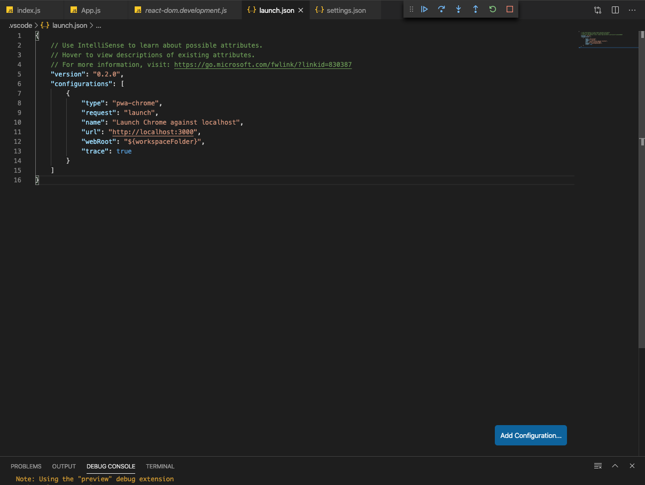Toggle the panel to maximized size

(615, 466)
